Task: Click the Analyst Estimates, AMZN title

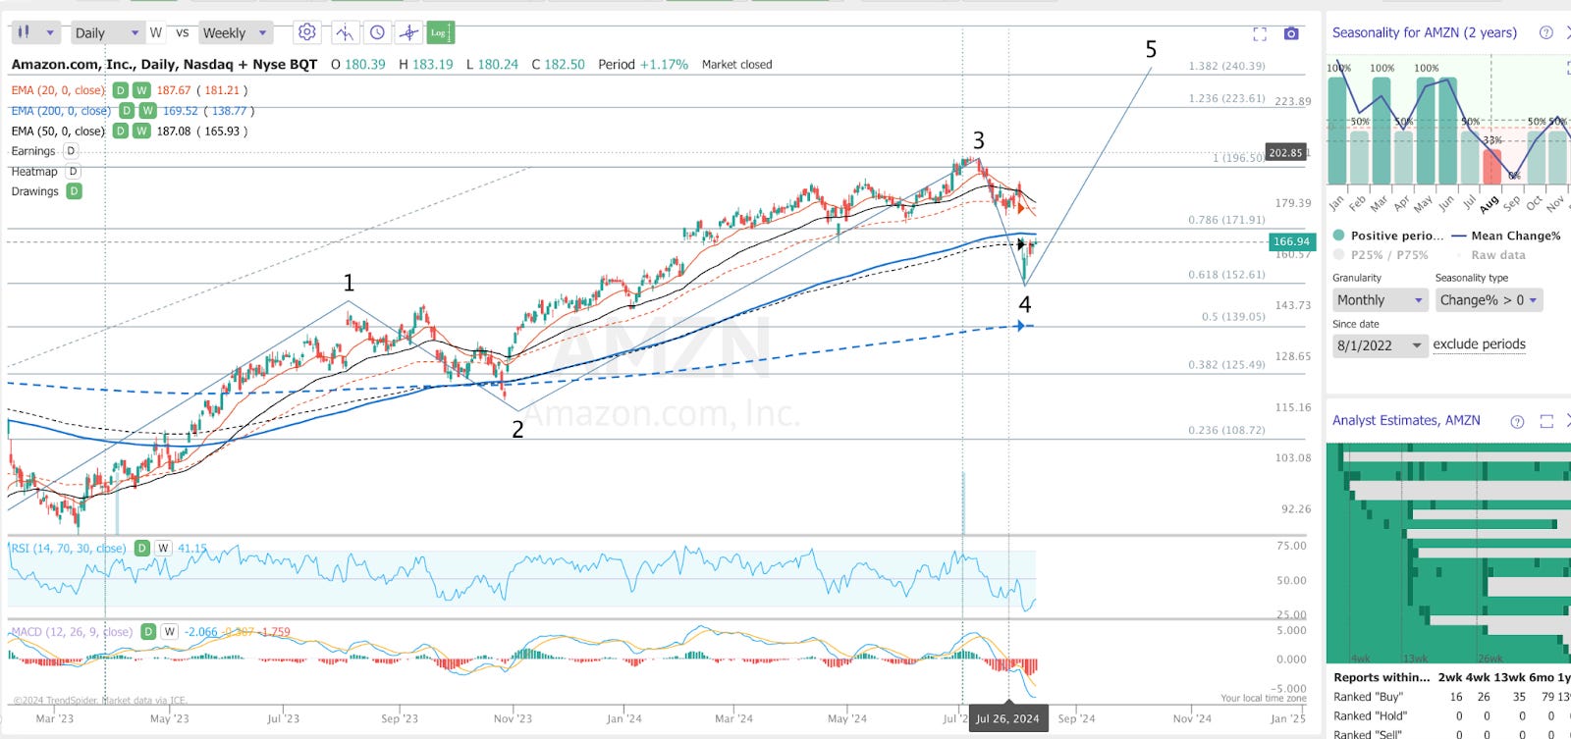Action: pyautogui.click(x=1406, y=420)
